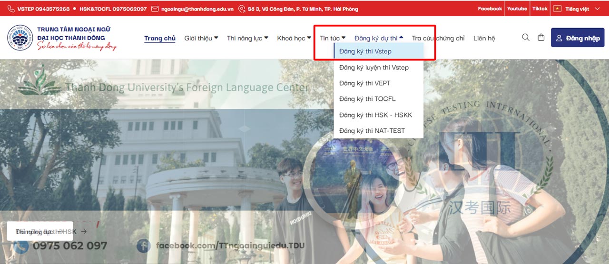The width and height of the screenshot is (609, 264).
Task: Click the Vietnam flag icon
Action: point(557,9)
